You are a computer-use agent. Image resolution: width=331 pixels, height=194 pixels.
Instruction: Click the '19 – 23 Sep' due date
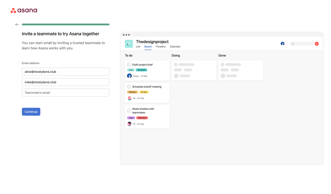point(139,124)
